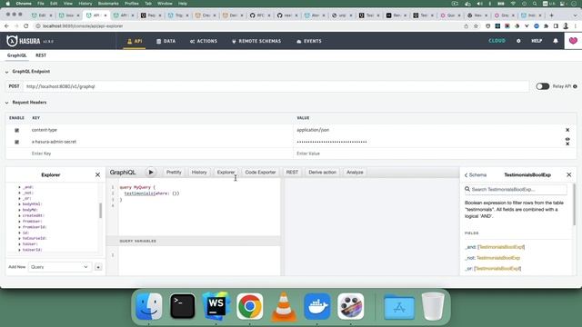Open the Trash in the dock
This screenshot has width=582, height=327.
pos(433,306)
